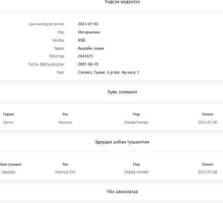Screen dimensions: 223x203
Task: Click the Үндсэн мэдээлэл section heading
Action: click(x=122, y=2)
